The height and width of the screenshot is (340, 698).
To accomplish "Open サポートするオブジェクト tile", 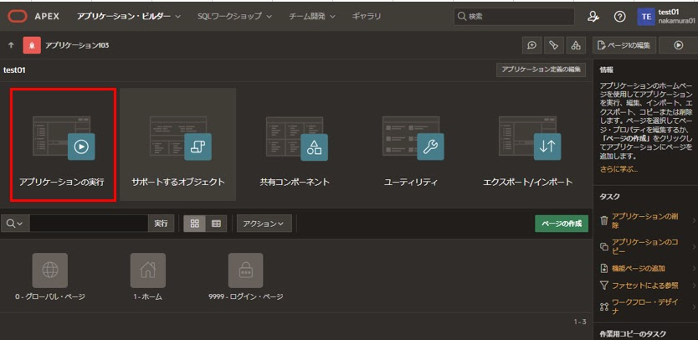I will click(x=177, y=144).
